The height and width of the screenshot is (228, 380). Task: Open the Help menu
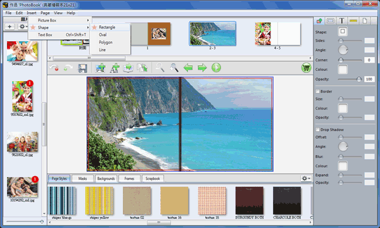(x=71, y=13)
